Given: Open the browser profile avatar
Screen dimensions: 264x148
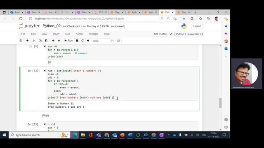Looking at the screenshot, I should [217, 18].
